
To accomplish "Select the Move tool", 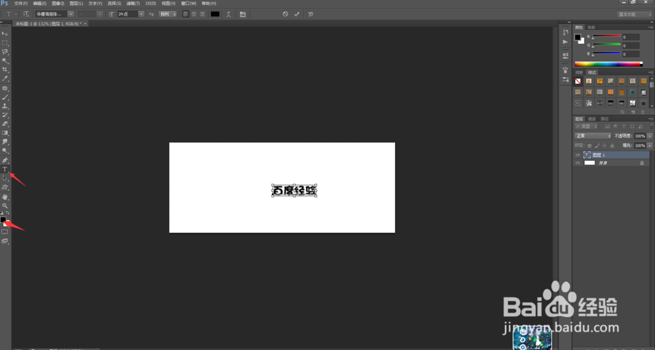I will pyautogui.click(x=5, y=34).
